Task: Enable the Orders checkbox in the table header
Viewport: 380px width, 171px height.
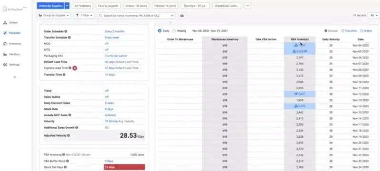Action: coord(361,31)
